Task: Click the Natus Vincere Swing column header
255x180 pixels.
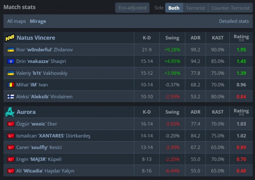Action: (x=172, y=38)
